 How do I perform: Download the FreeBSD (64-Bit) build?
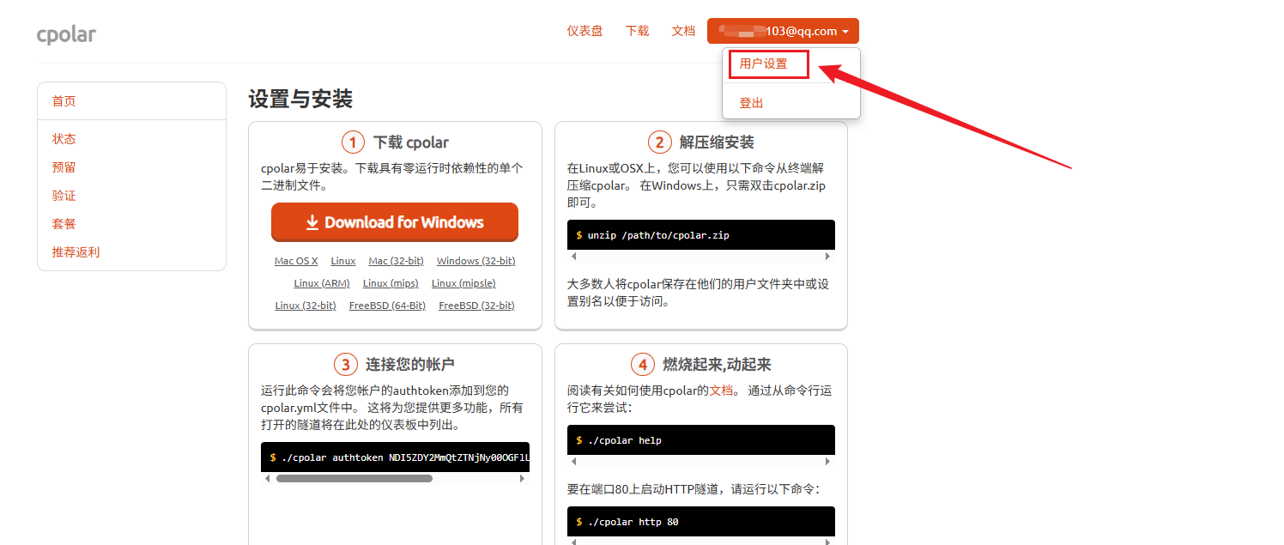point(387,306)
